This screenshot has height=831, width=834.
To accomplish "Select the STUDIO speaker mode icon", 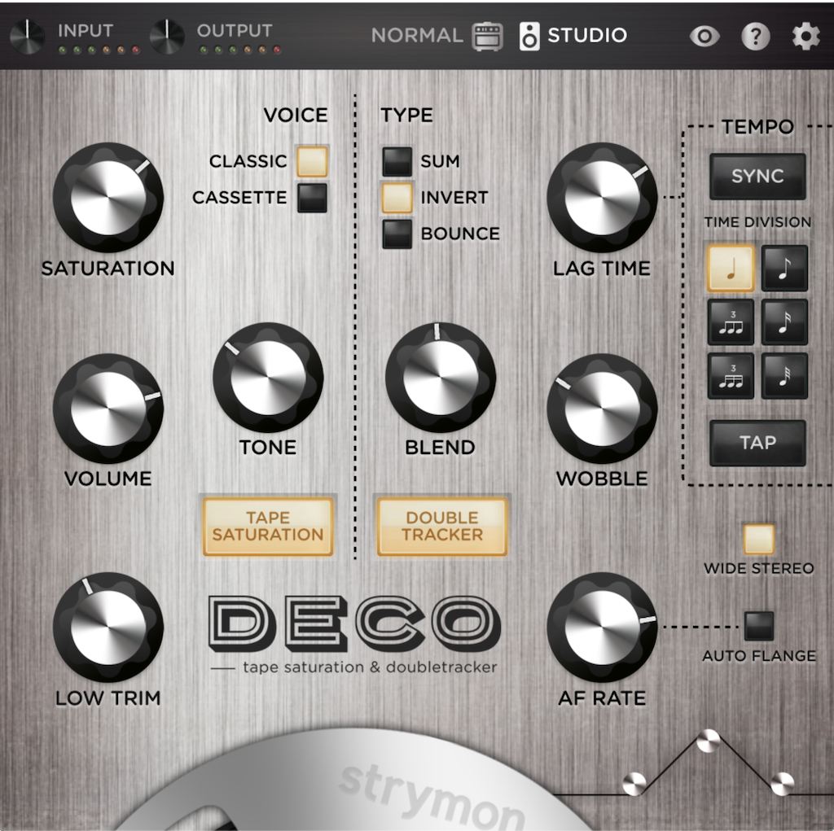I will point(529,36).
